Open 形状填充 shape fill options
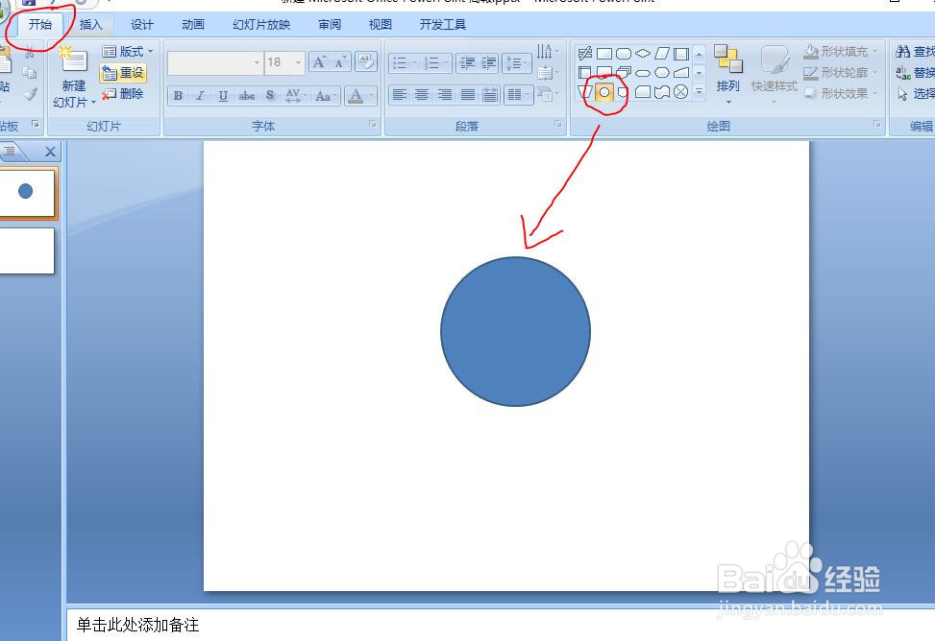The width and height of the screenshot is (935, 641). 841,52
